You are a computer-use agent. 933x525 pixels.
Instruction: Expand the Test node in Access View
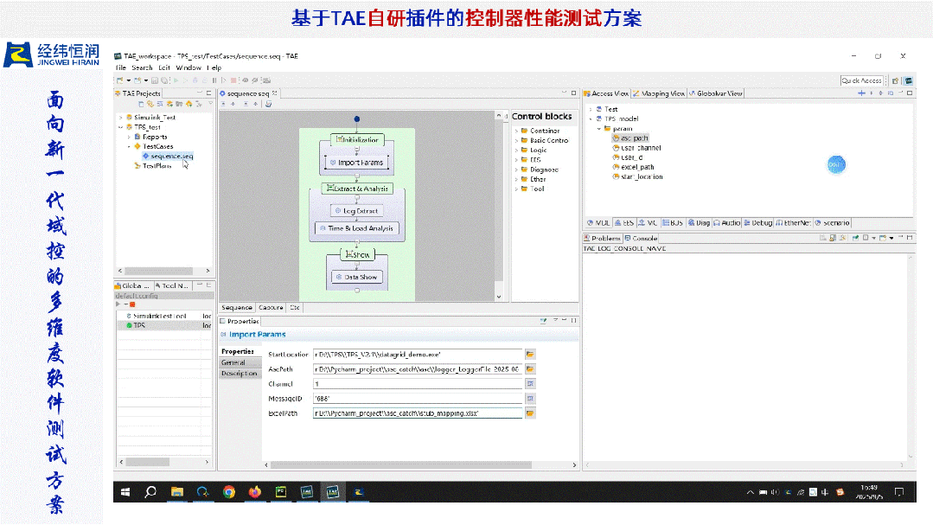click(591, 109)
